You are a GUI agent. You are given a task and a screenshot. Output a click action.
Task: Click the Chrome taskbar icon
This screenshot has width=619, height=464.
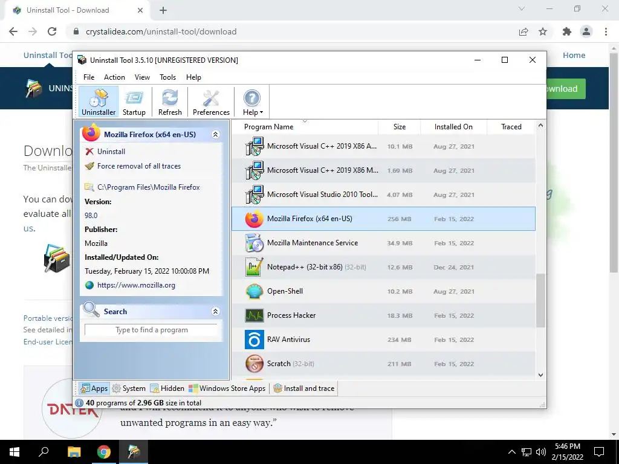104,452
